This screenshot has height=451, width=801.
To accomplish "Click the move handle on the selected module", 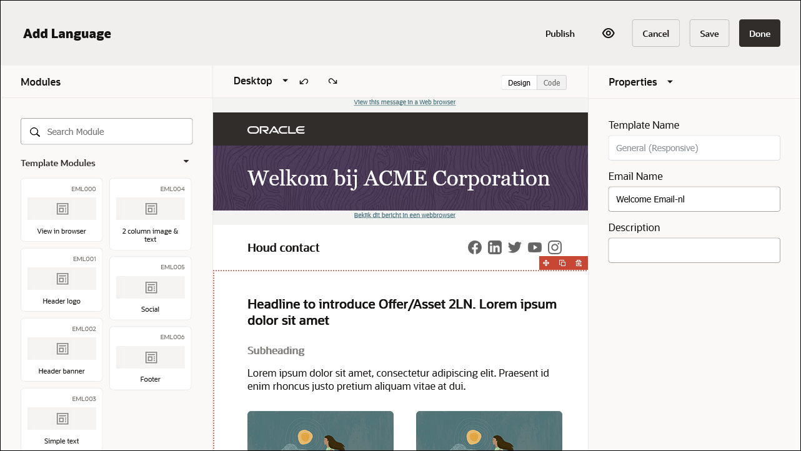I will coord(546,263).
